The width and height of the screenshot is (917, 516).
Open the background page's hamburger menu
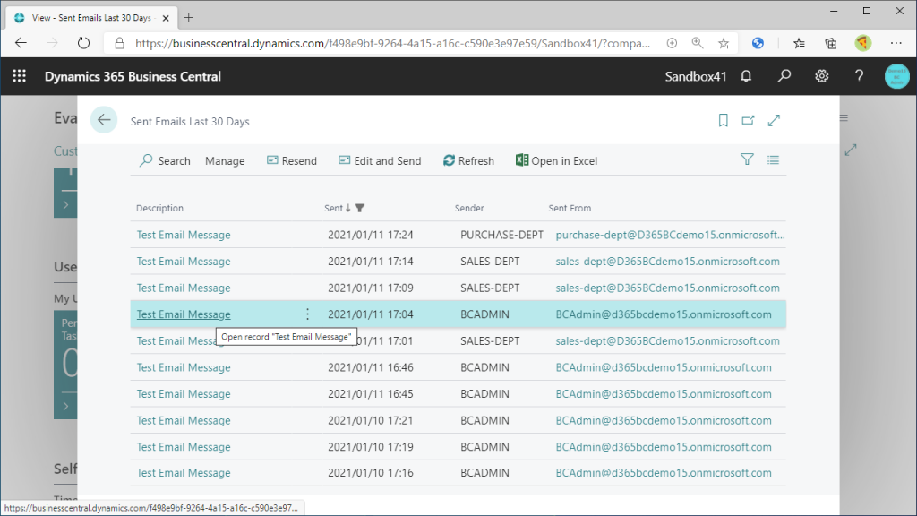844,117
